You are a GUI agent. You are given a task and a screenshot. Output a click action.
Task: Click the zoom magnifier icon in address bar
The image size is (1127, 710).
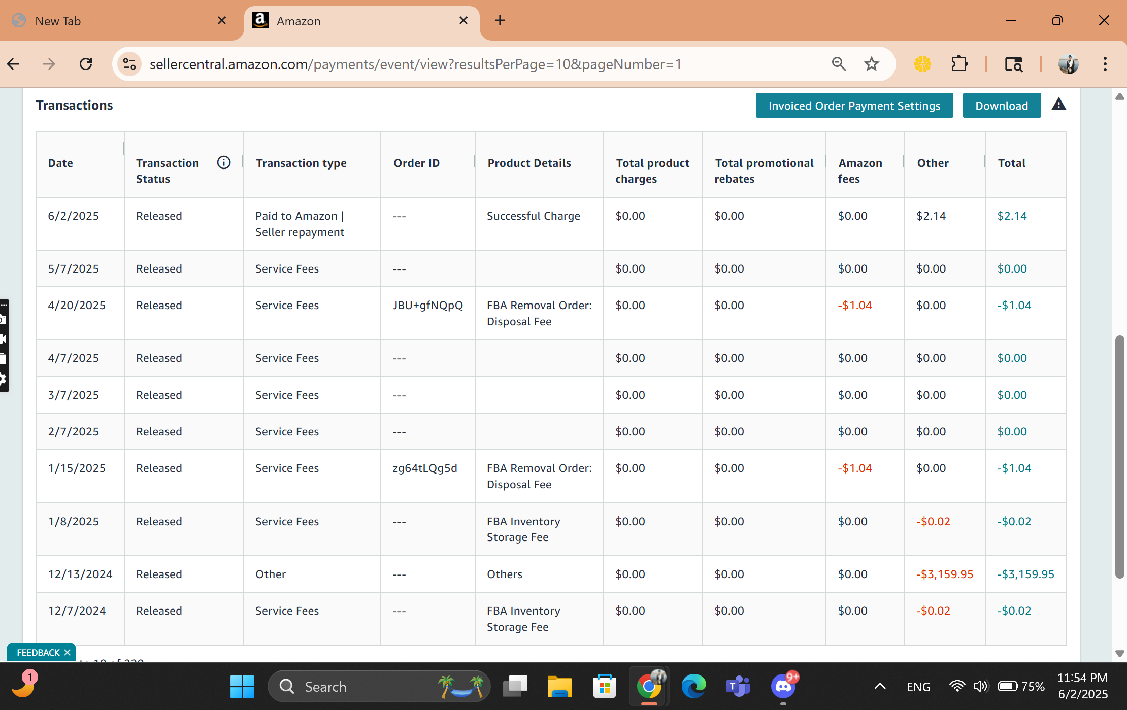point(839,64)
